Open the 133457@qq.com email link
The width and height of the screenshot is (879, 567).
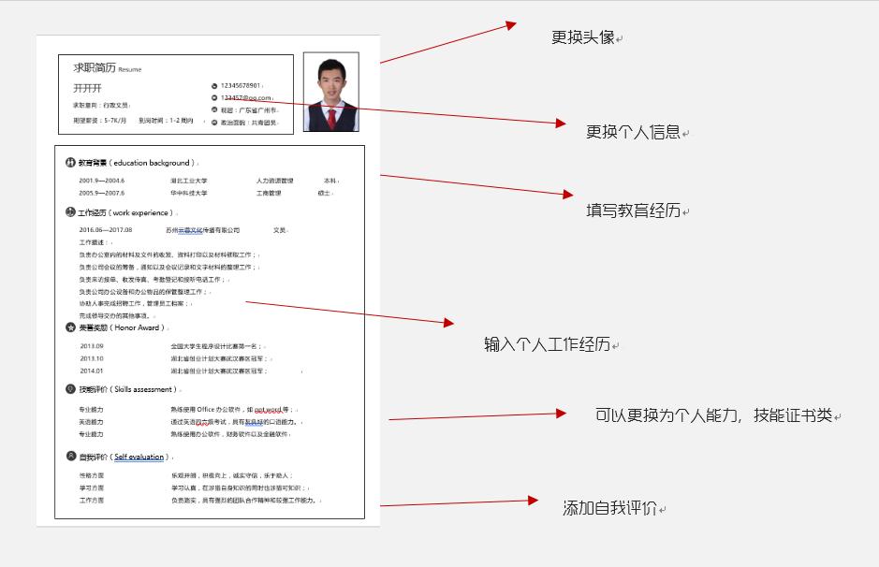tap(248, 95)
